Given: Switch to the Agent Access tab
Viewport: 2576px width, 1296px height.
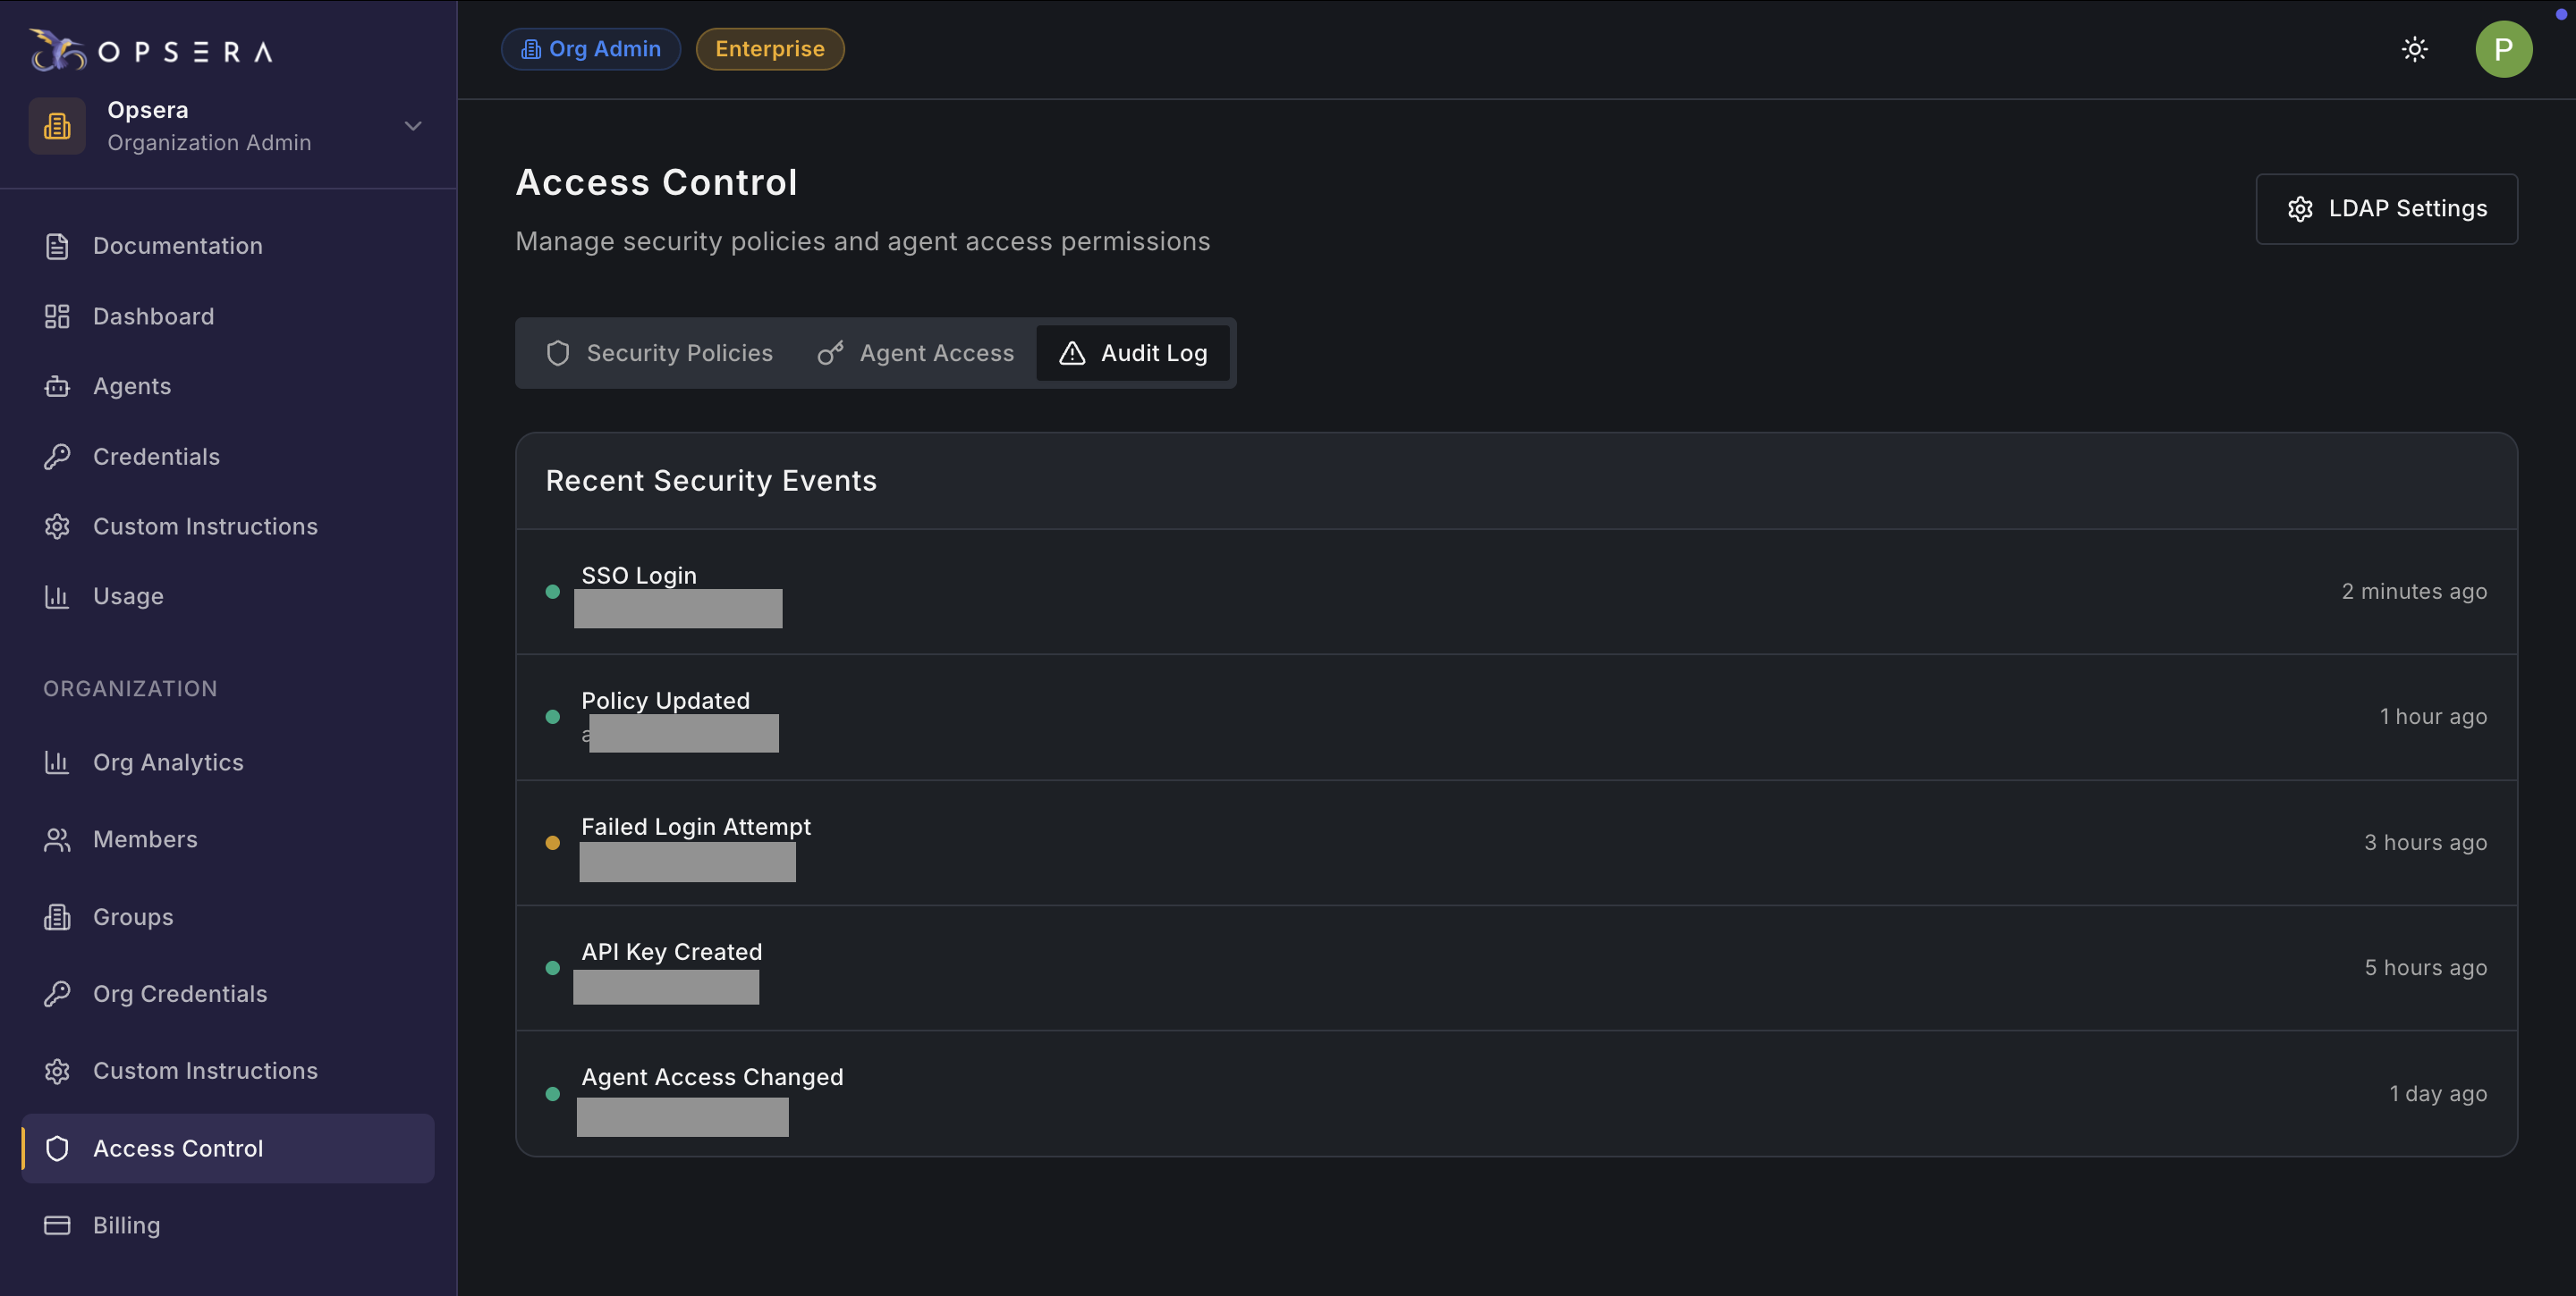Looking at the screenshot, I should click(916, 353).
